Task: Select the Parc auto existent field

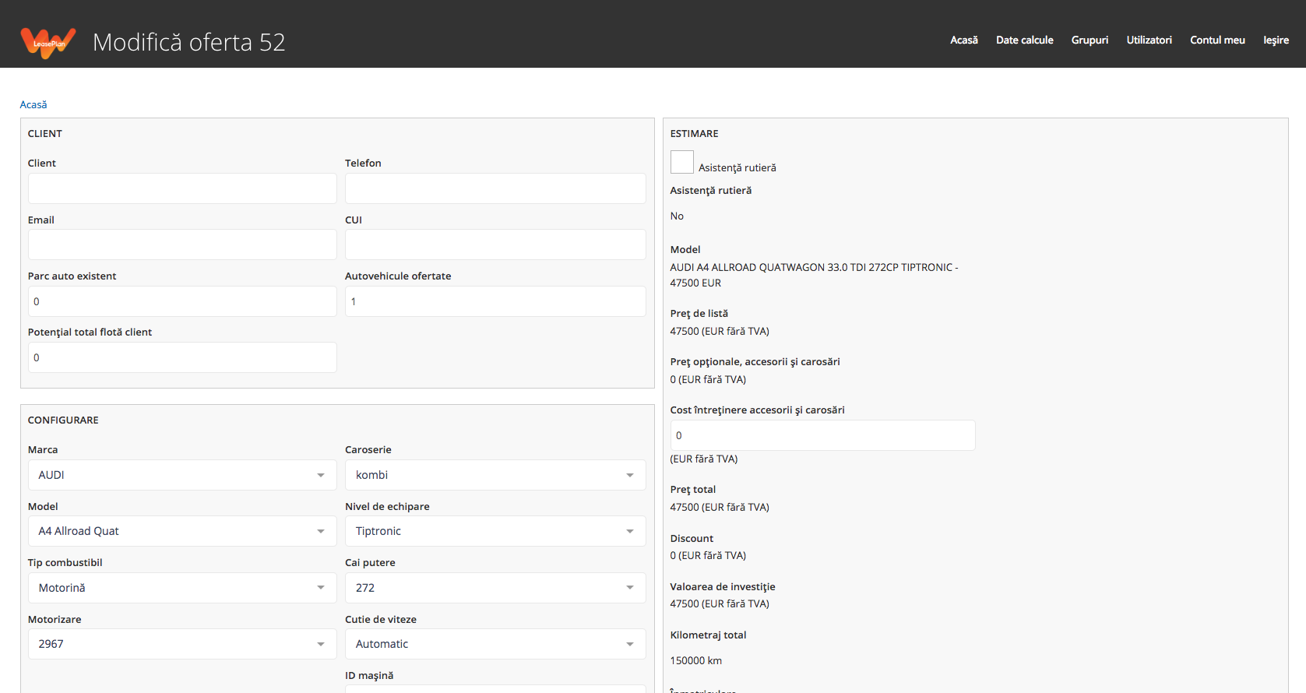Action: (182, 301)
